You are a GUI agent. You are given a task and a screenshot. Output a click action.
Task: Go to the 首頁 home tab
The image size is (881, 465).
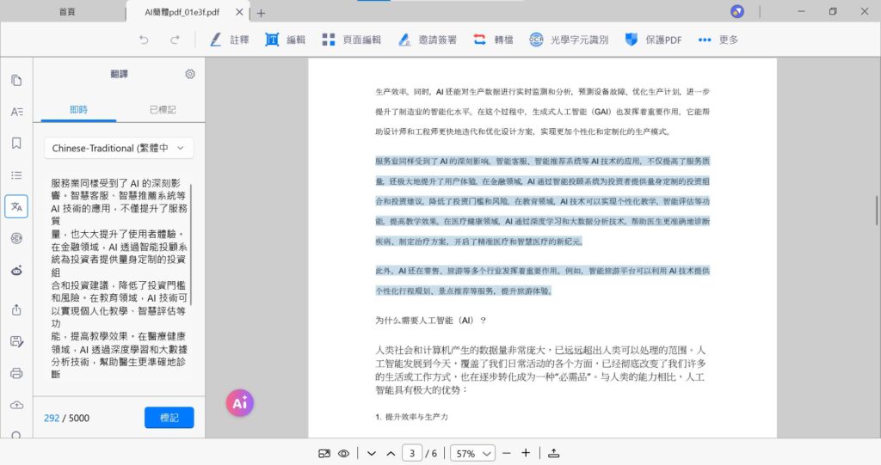(x=67, y=12)
